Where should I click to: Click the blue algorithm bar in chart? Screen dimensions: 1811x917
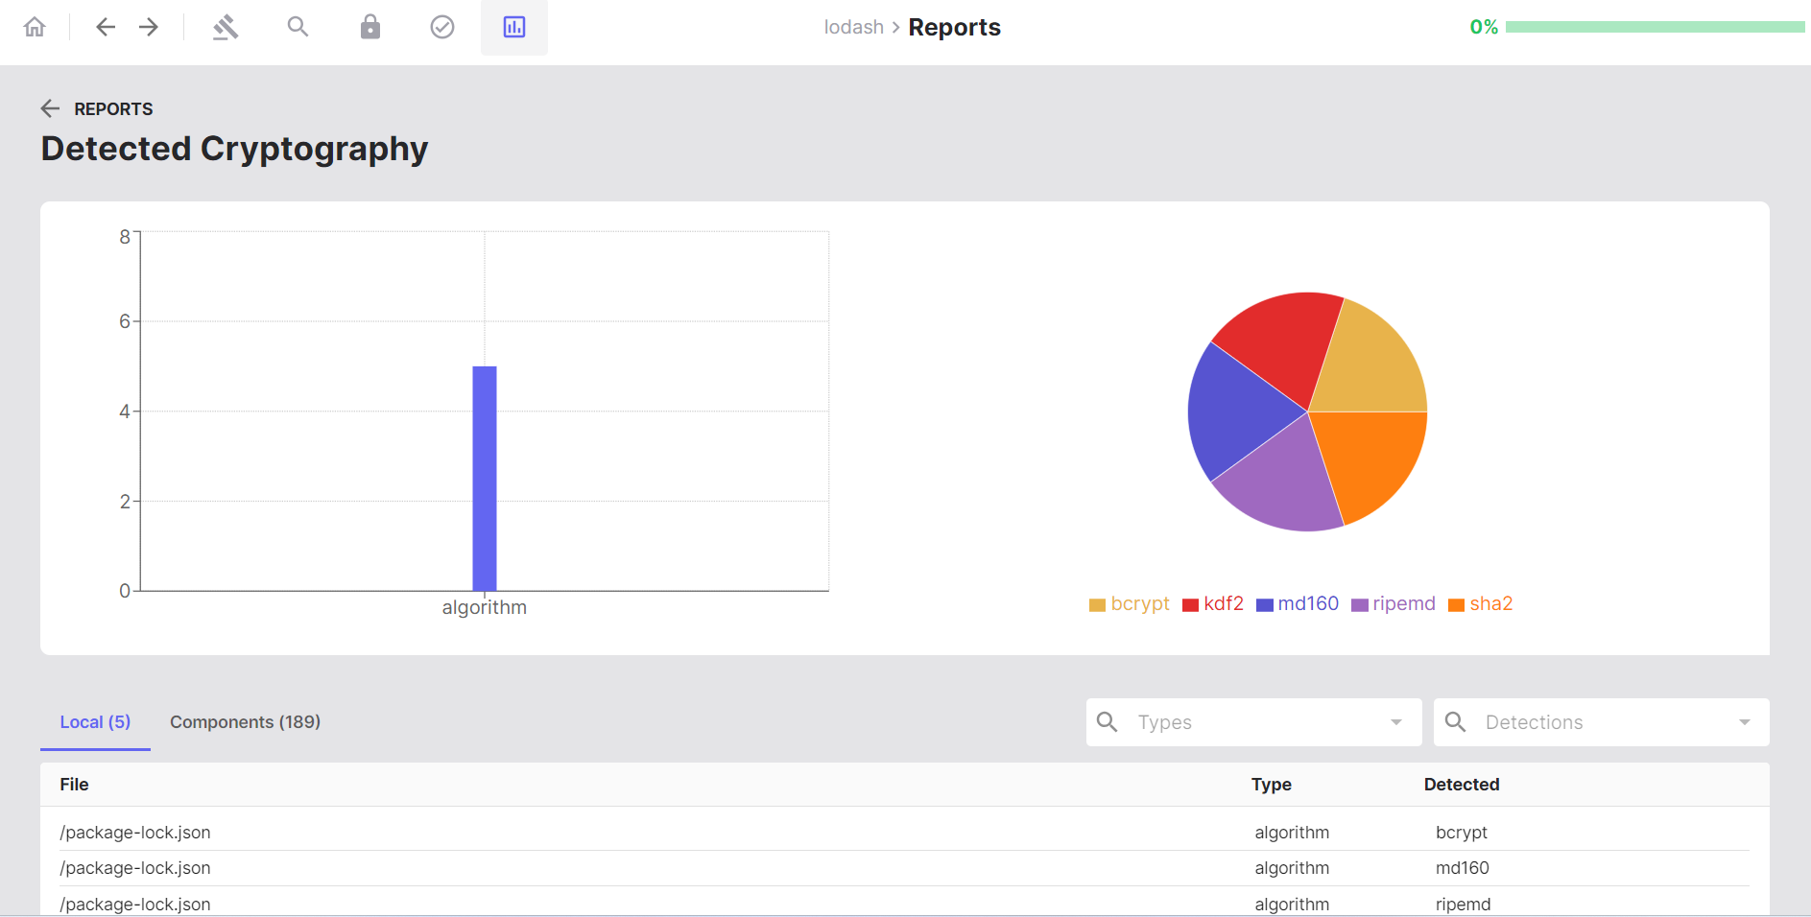[485, 479]
